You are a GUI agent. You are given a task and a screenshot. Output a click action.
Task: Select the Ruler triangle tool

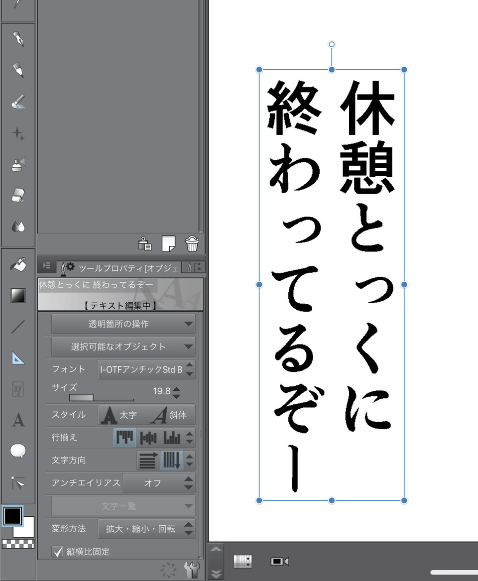click(x=18, y=358)
